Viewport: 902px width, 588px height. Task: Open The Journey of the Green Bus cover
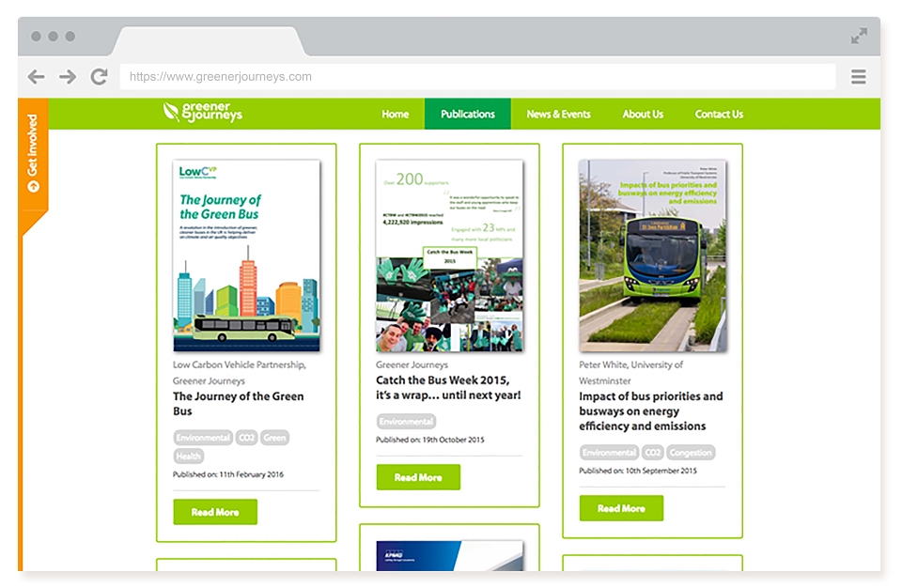(x=247, y=255)
